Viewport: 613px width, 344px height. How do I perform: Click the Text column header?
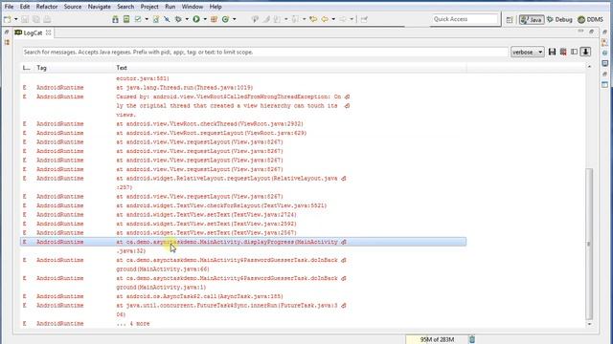point(122,68)
